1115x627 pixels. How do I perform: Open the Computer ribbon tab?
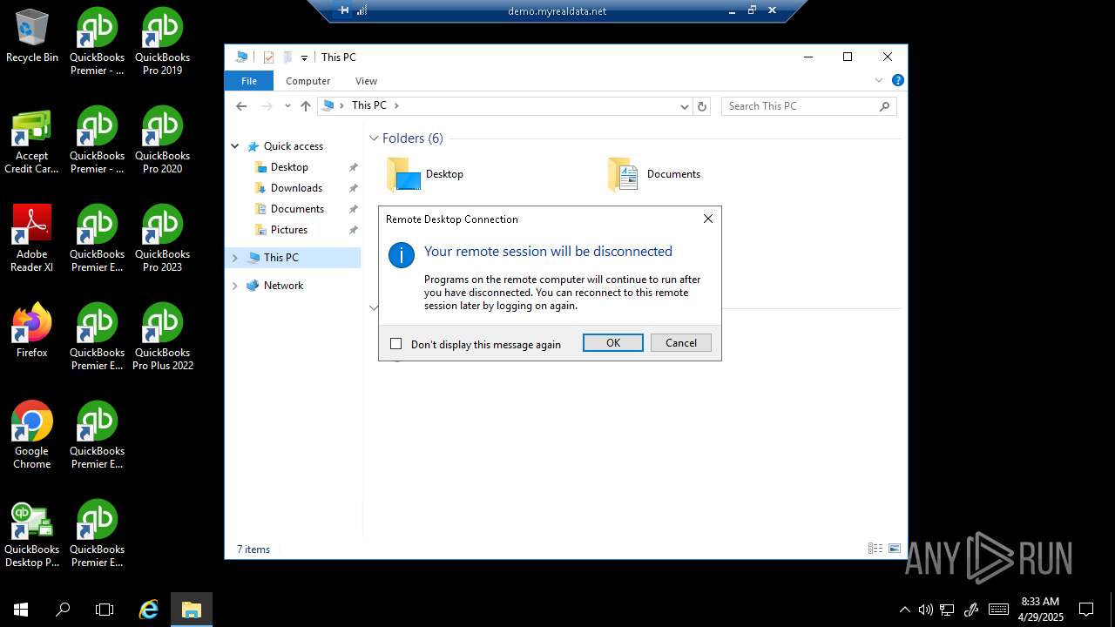tap(307, 81)
